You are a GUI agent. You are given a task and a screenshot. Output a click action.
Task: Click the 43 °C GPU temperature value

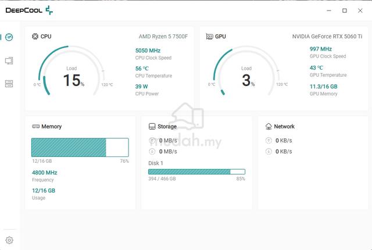point(316,68)
